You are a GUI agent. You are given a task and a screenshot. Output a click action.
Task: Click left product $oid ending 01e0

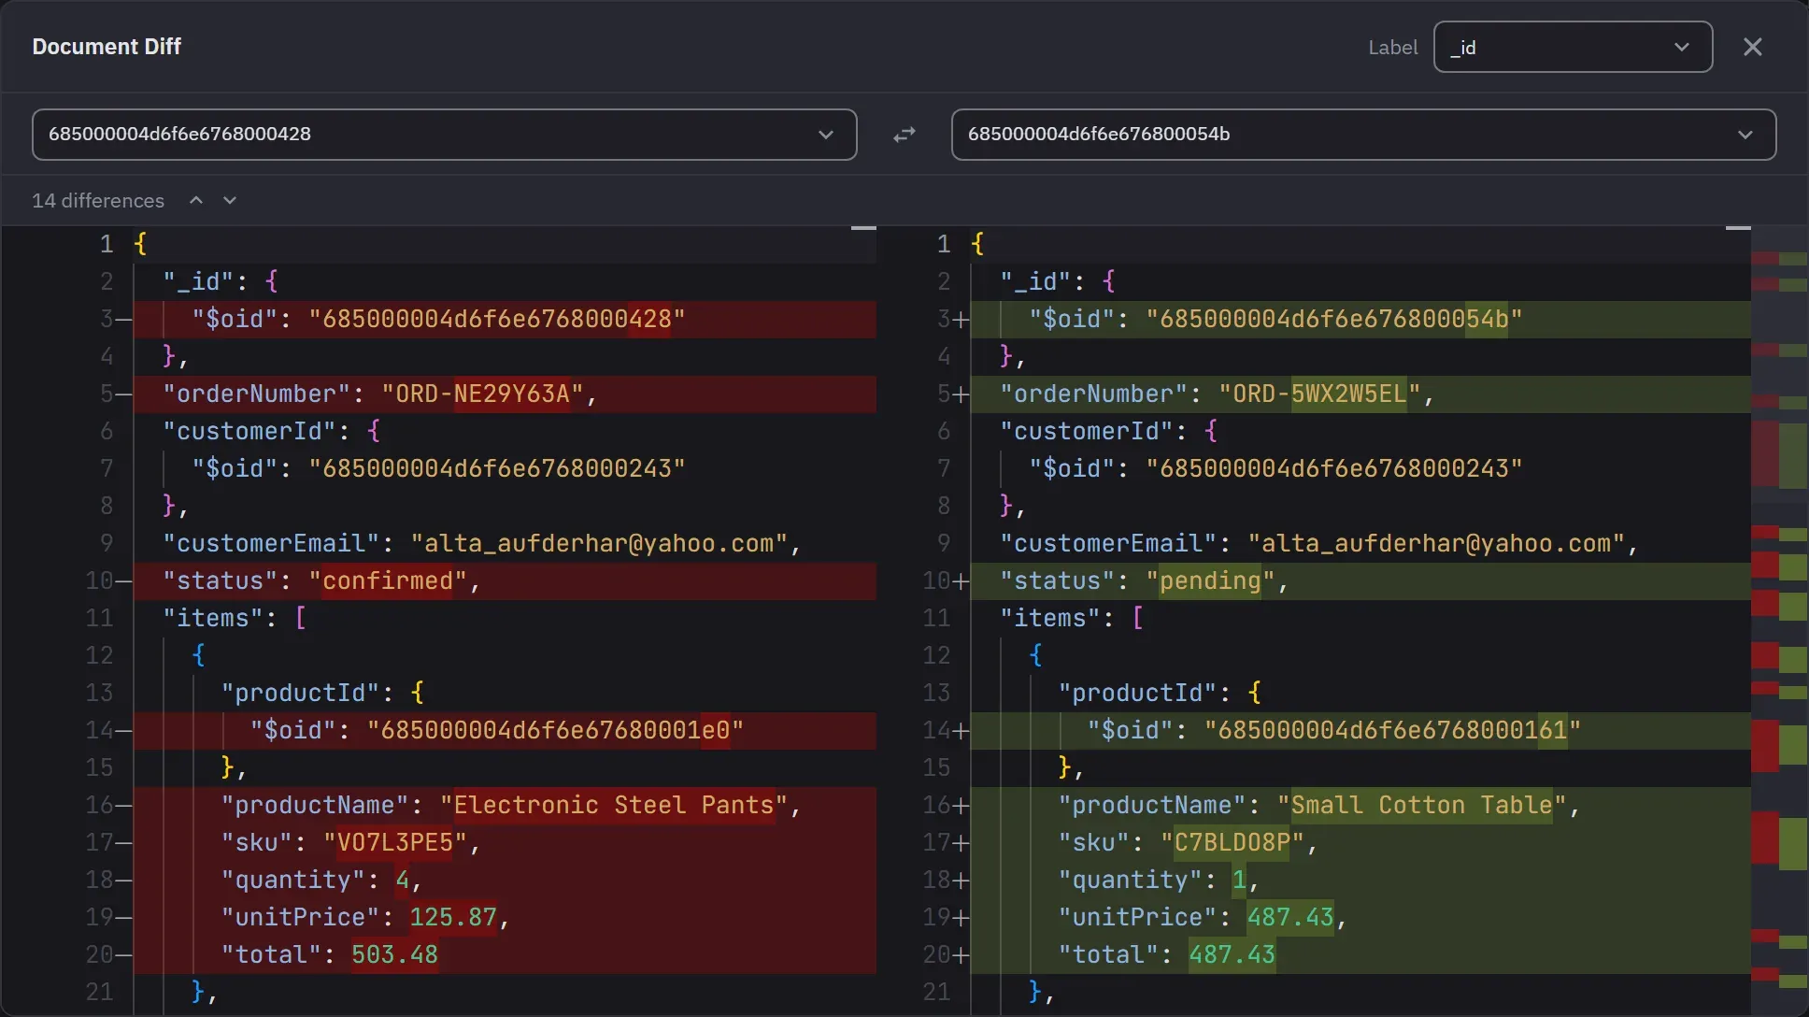coord(555,730)
